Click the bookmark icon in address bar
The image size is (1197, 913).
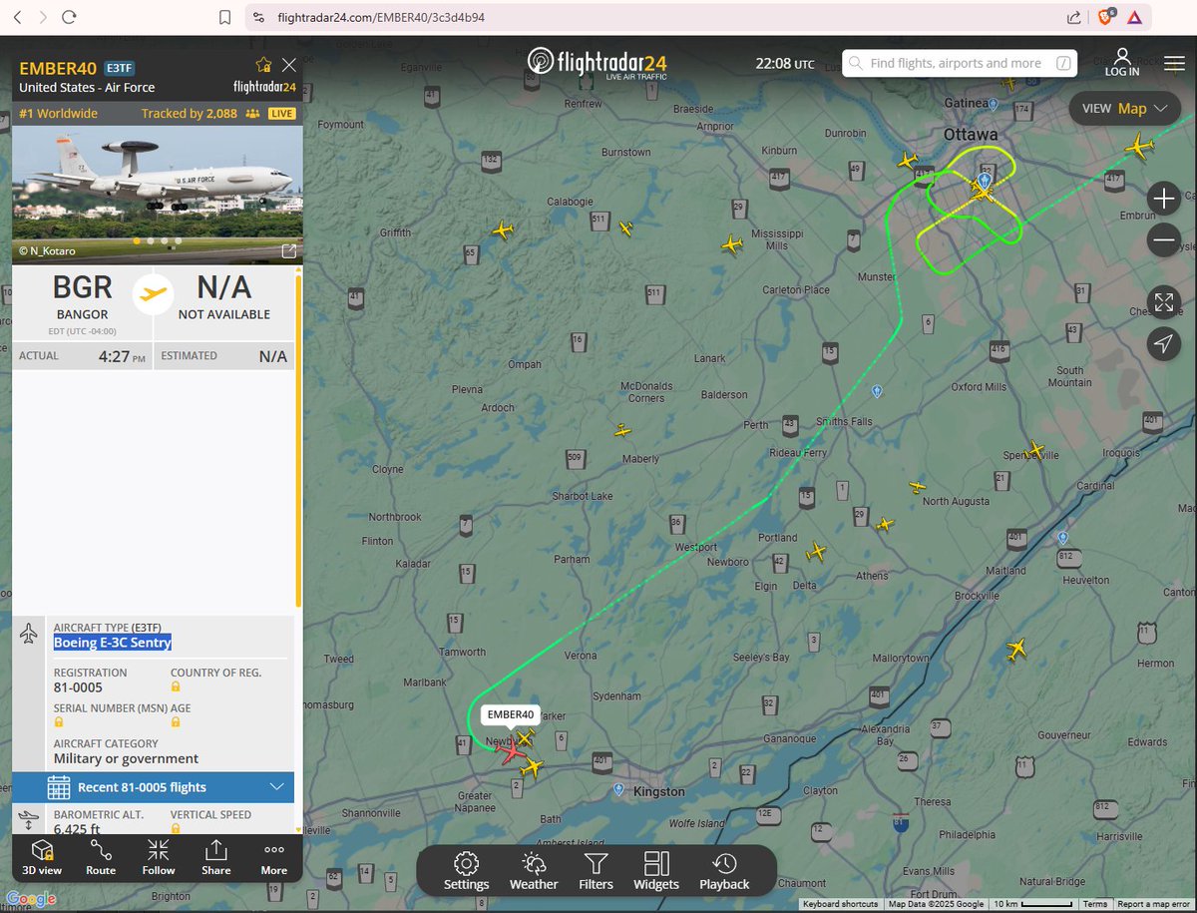point(225,17)
